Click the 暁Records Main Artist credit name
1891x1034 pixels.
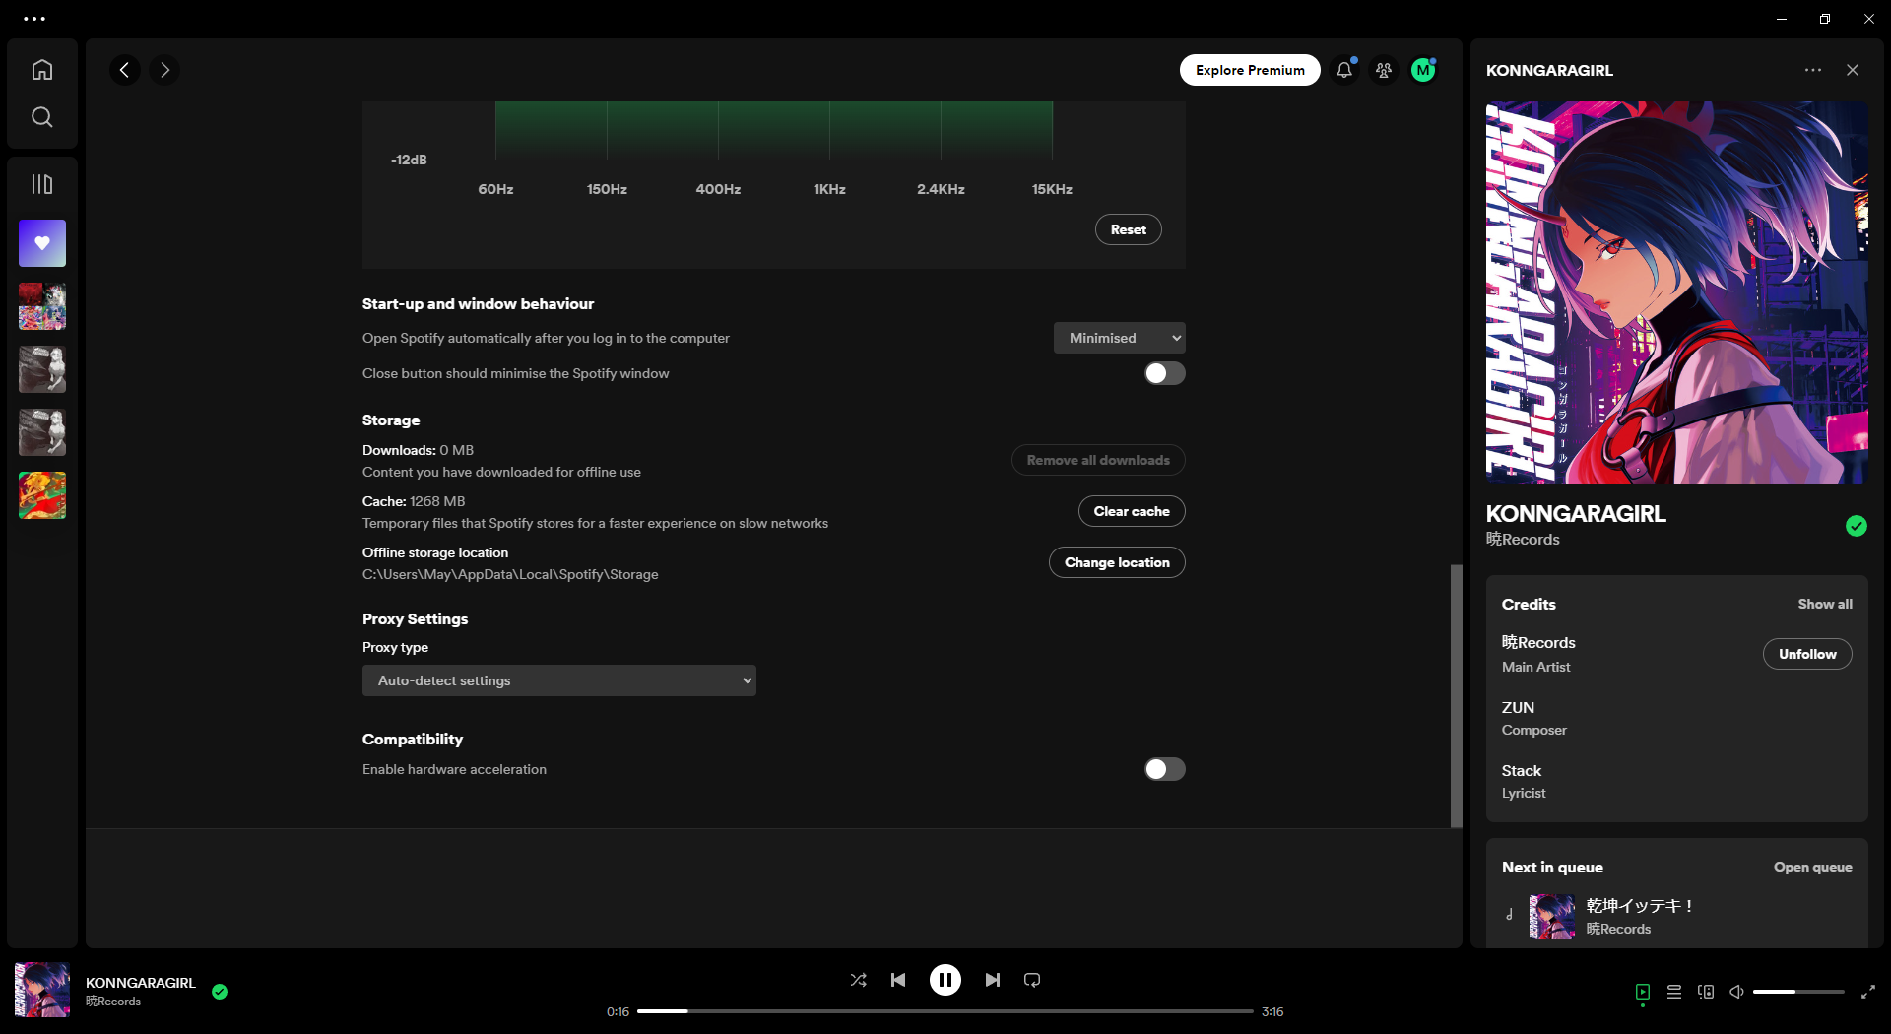1538,642
